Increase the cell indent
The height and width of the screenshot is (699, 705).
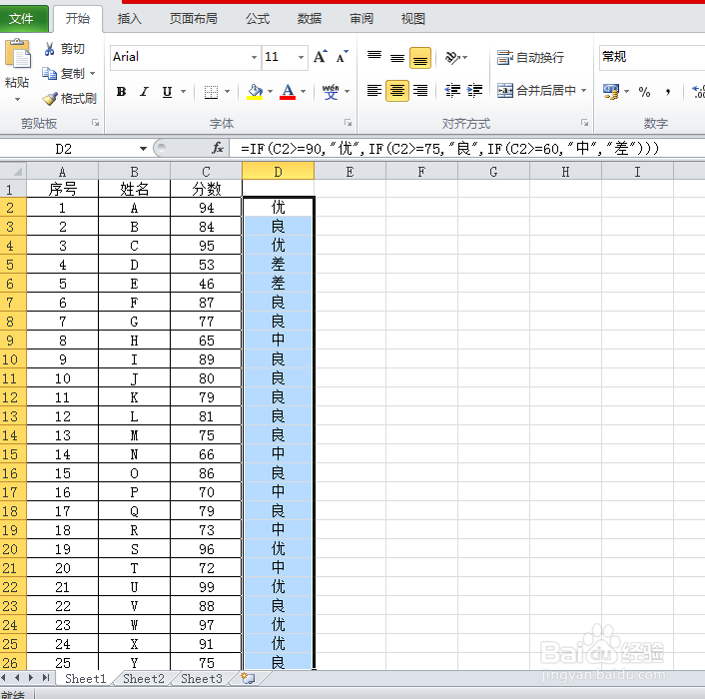[x=474, y=91]
